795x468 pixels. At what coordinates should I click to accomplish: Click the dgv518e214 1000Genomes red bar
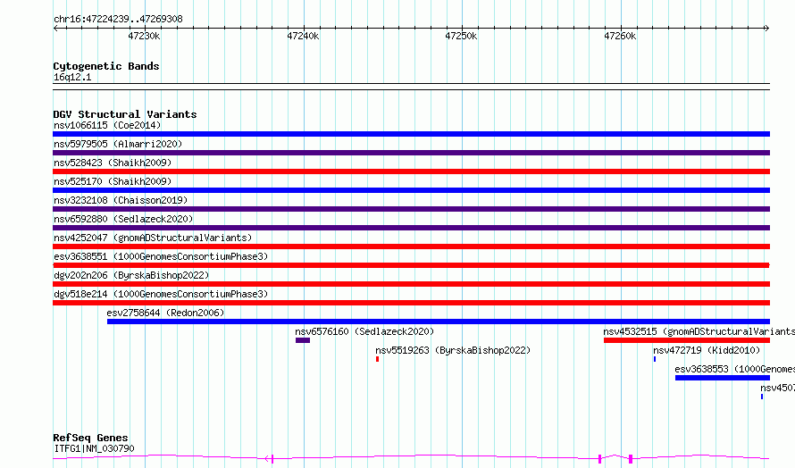point(411,303)
